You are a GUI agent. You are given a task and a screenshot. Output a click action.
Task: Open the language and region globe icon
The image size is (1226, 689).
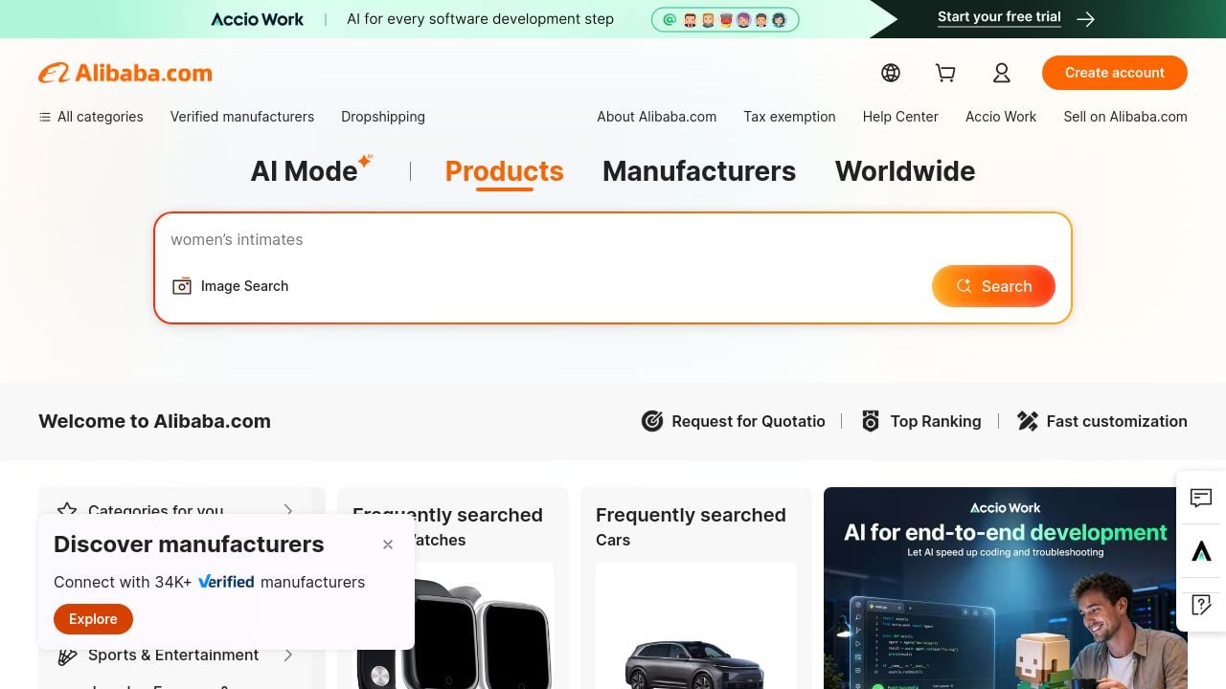[x=891, y=73]
